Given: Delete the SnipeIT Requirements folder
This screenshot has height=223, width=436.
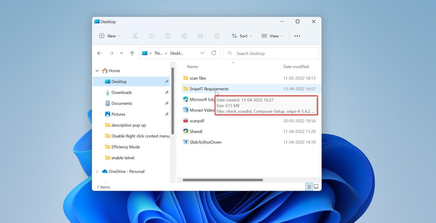Looking at the screenshot, I should [x=217, y=36].
